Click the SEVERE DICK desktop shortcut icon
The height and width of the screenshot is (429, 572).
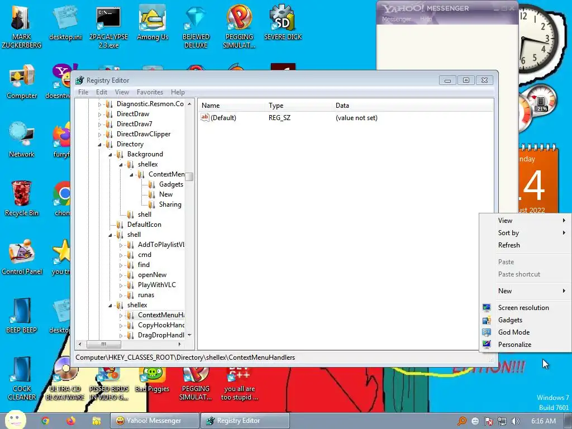(283, 22)
